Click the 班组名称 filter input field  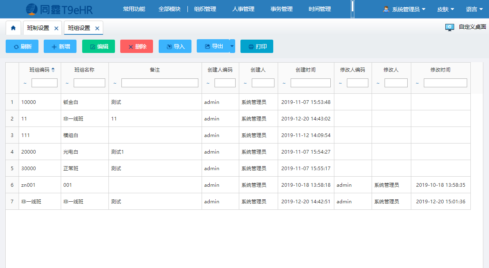[x=89, y=83]
